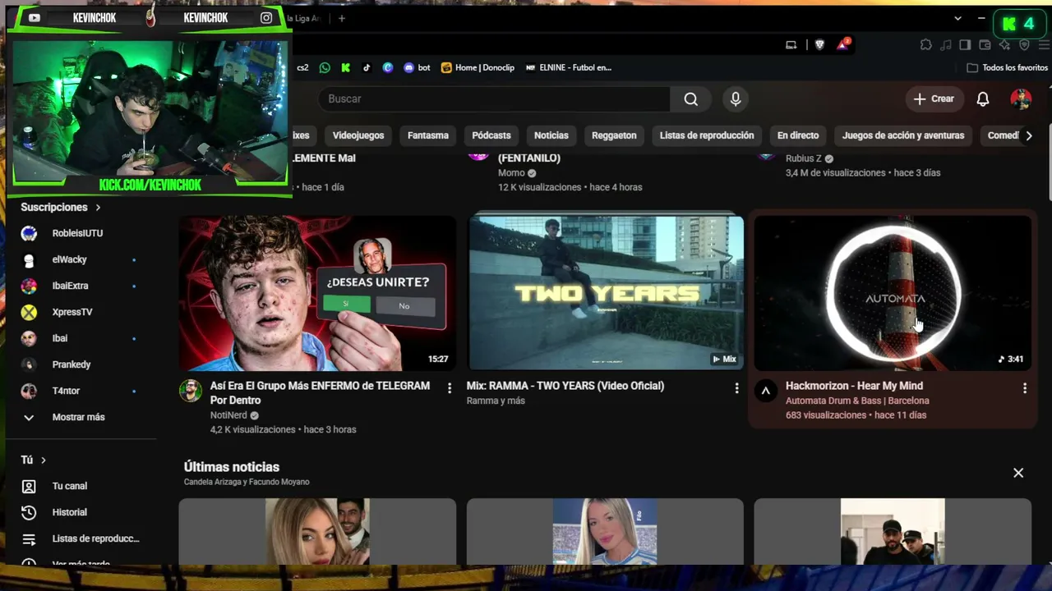Open the TikTok bookmark
1052x591 pixels.
point(367,67)
